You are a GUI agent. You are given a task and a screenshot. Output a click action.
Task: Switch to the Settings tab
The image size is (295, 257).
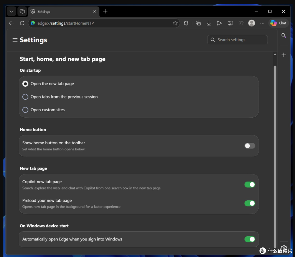(64, 11)
